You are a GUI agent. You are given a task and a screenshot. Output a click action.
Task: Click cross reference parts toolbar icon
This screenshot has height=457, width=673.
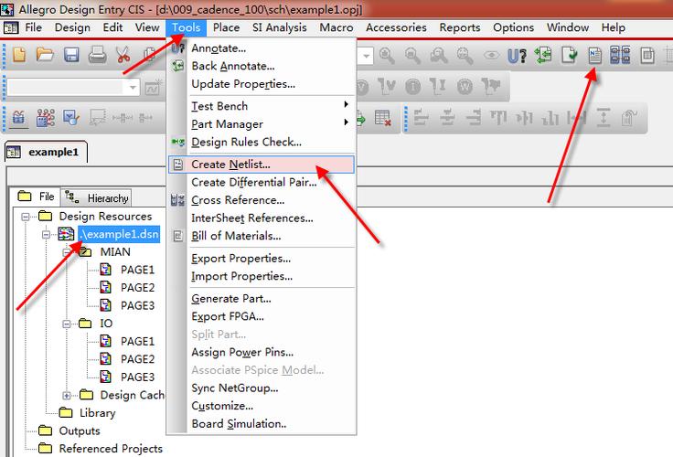coord(621,56)
